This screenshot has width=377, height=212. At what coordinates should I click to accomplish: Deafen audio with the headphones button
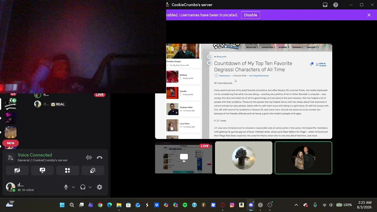tap(83, 187)
